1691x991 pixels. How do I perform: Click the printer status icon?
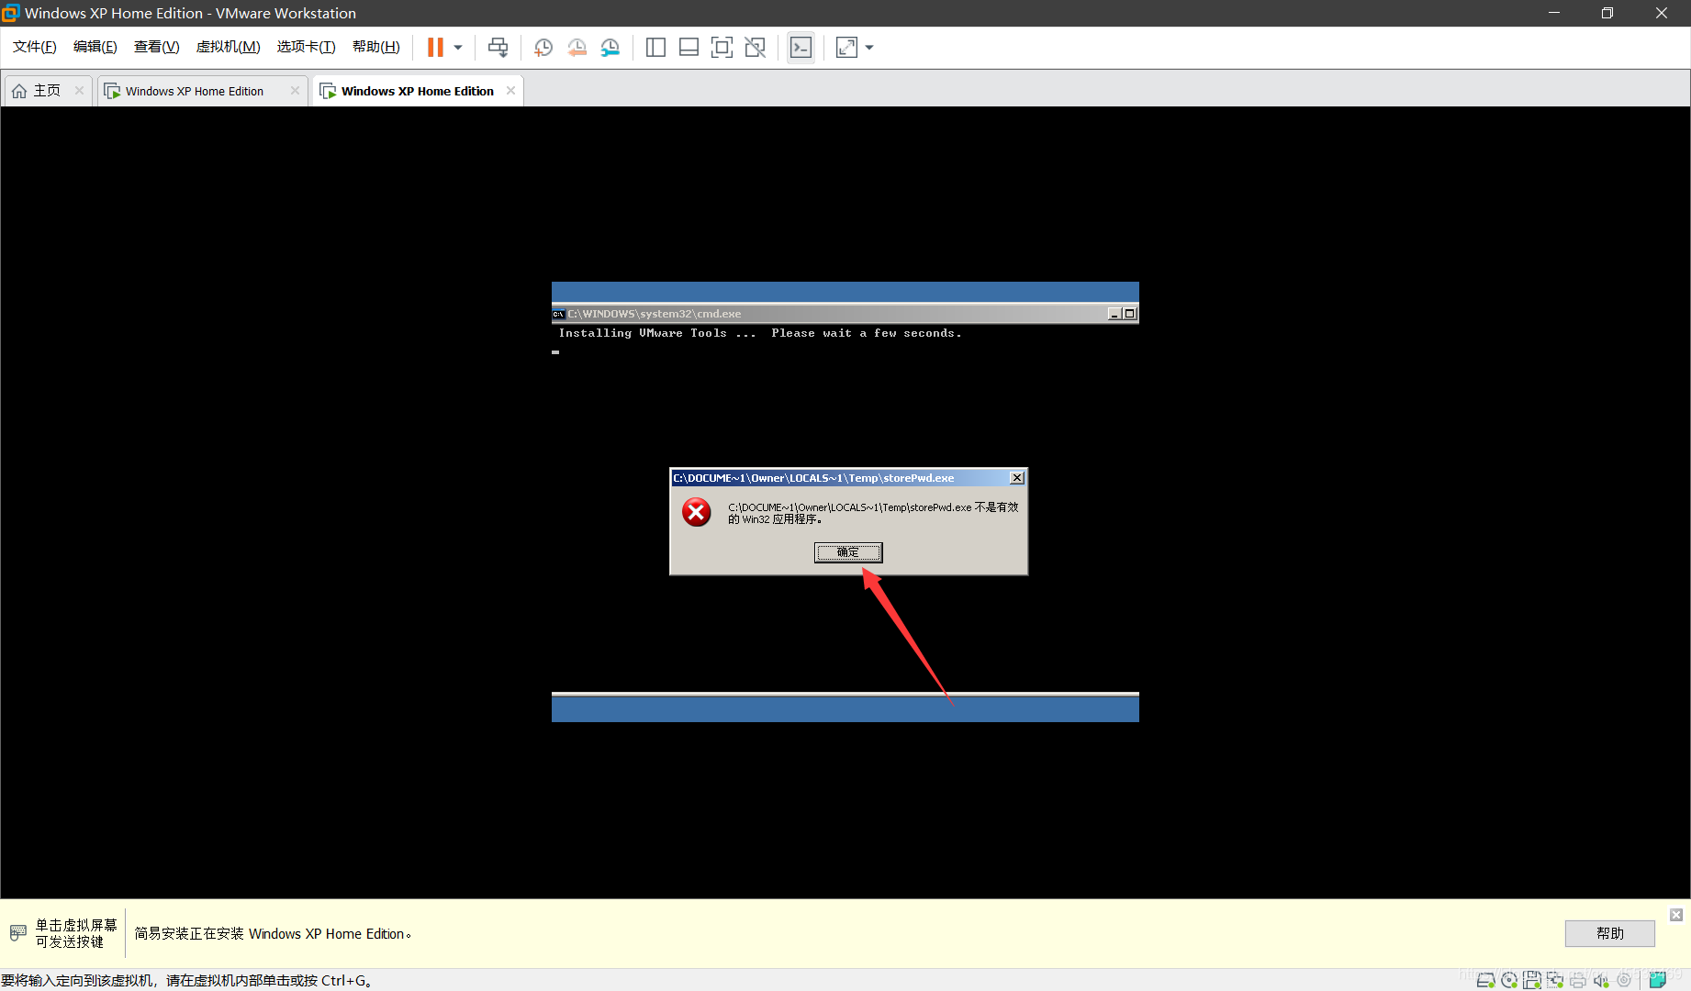(x=1577, y=980)
